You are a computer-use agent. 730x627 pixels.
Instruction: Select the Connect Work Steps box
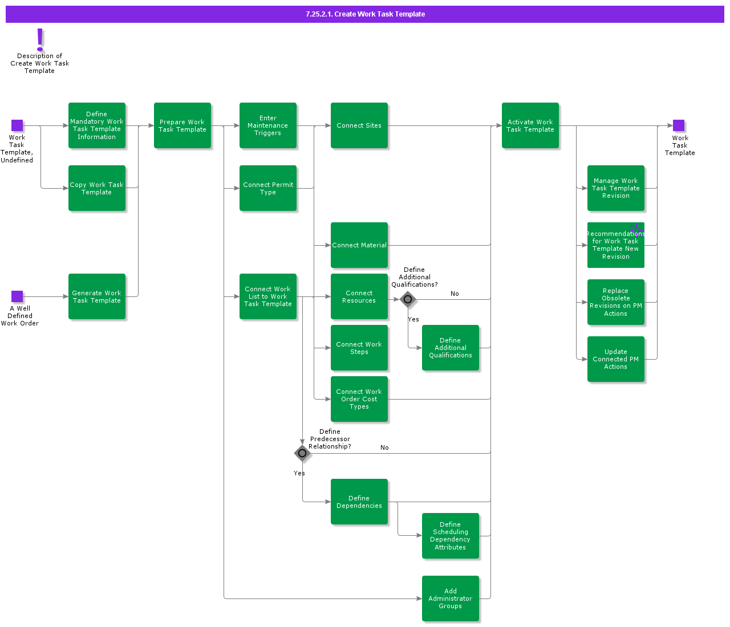point(359,348)
